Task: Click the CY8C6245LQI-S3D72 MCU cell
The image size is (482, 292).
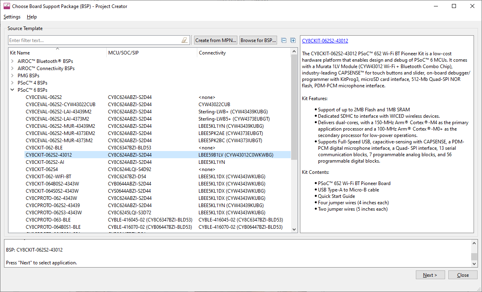Action: tap(130, 213)
